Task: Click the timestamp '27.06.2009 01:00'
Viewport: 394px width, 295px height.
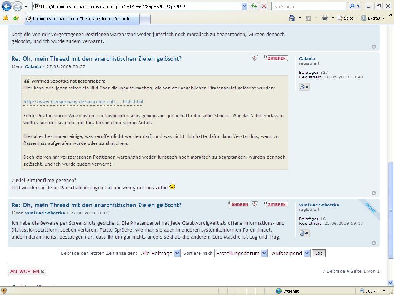Action: coord(90,213)
